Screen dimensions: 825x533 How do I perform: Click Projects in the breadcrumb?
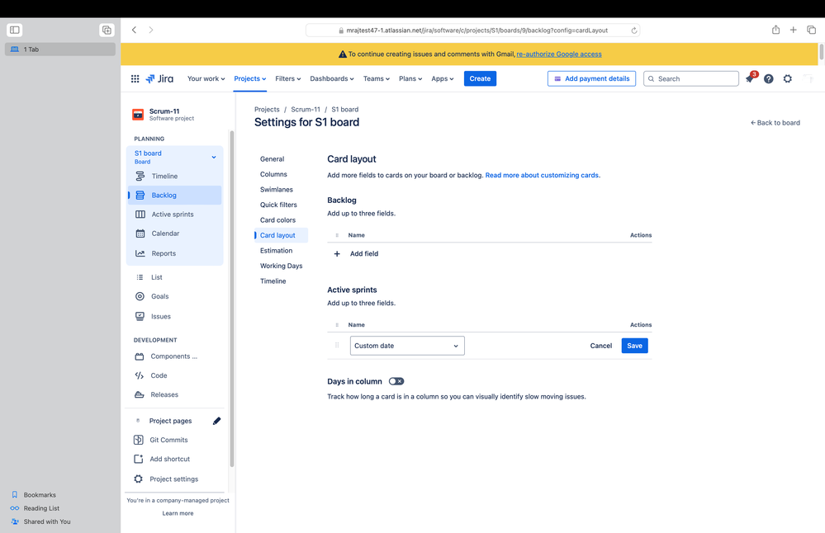tap(267, 110)
